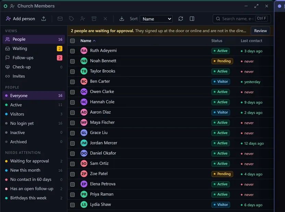Select Taylor Brooks row checkbox

[x=73, y=71]
